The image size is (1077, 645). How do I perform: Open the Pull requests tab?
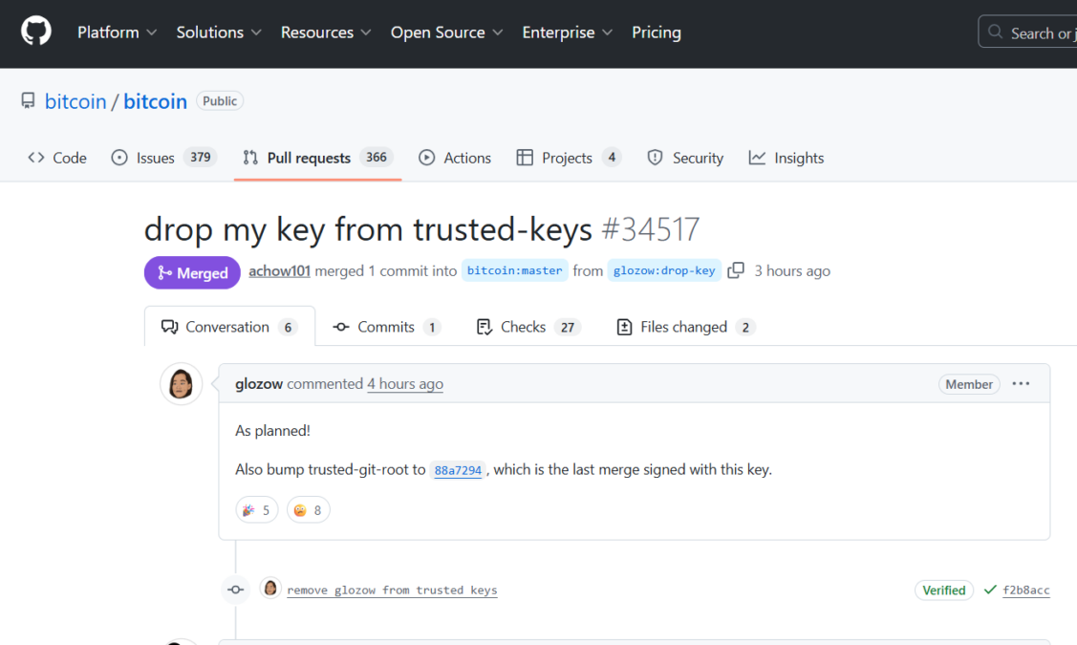pos(317,158)
